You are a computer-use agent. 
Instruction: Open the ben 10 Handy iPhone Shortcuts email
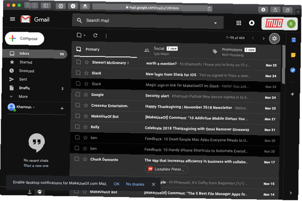(175, 150)
